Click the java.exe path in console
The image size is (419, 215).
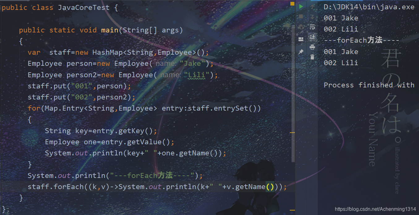tap(369, 7)
